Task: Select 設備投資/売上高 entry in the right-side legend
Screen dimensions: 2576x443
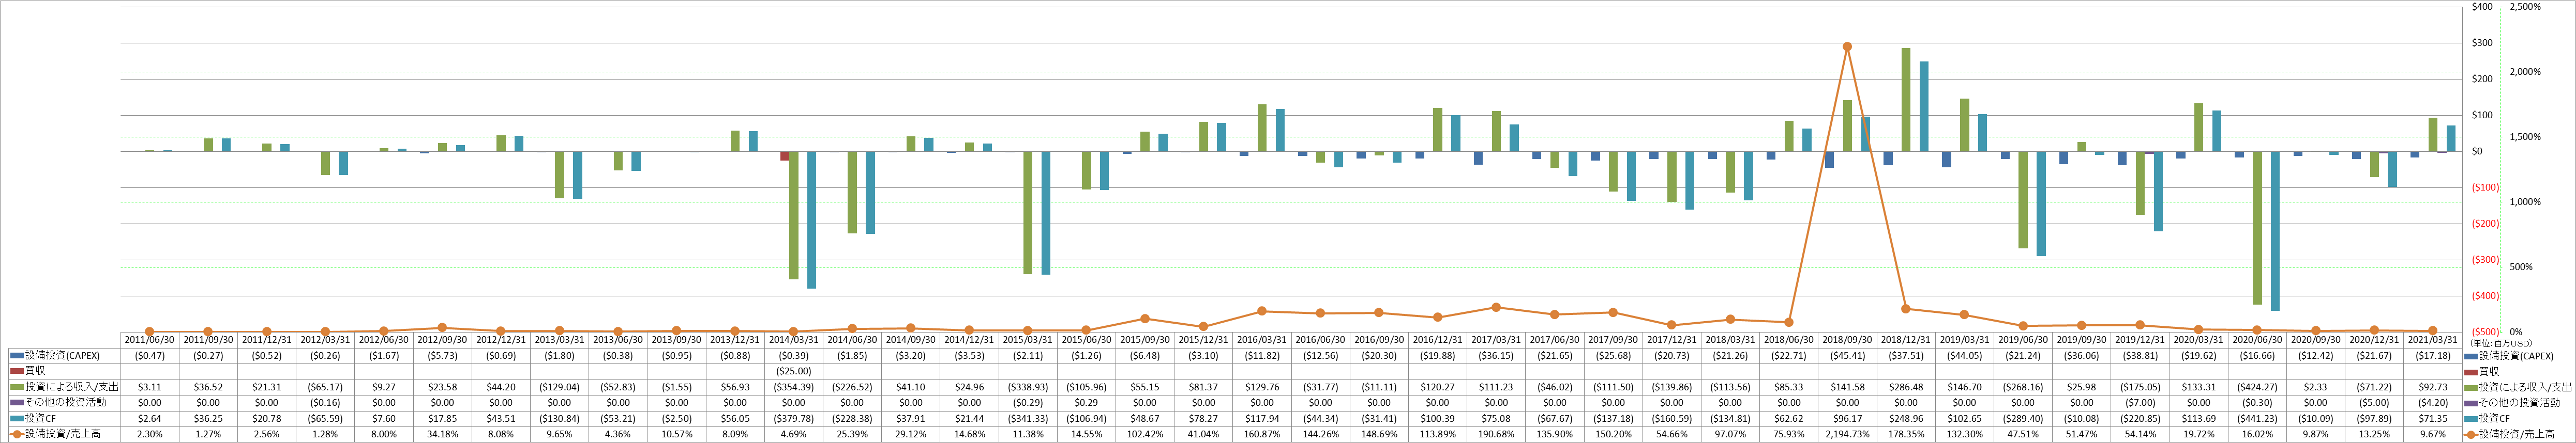Action: point(2517,434)
